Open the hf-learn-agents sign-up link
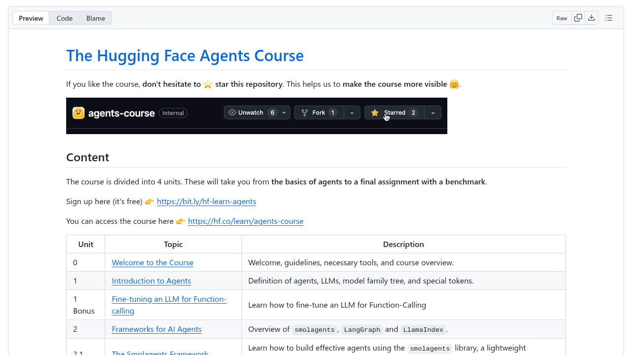 pos(206,201)
